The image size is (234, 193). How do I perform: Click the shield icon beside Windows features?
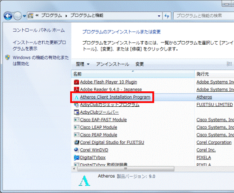7,57
